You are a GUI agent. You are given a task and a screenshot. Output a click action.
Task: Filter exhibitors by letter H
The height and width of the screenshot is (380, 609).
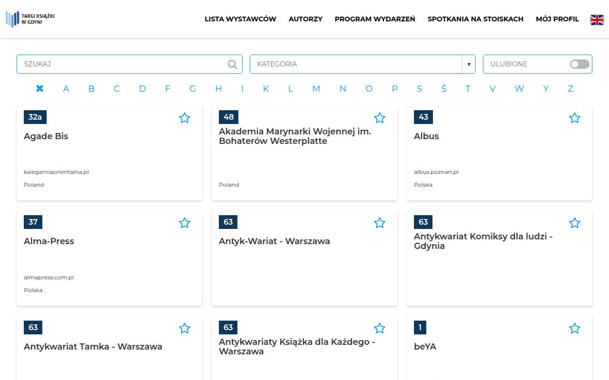pyautogui.click(x=218, y=88)
